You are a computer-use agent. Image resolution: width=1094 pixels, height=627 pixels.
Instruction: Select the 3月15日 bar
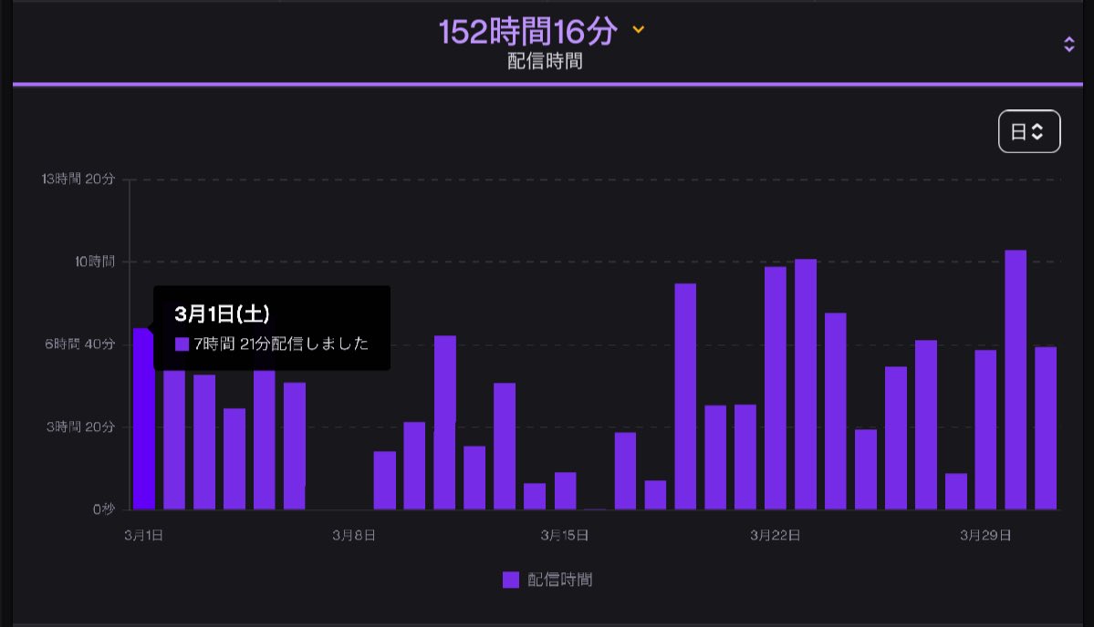[565, 491]
